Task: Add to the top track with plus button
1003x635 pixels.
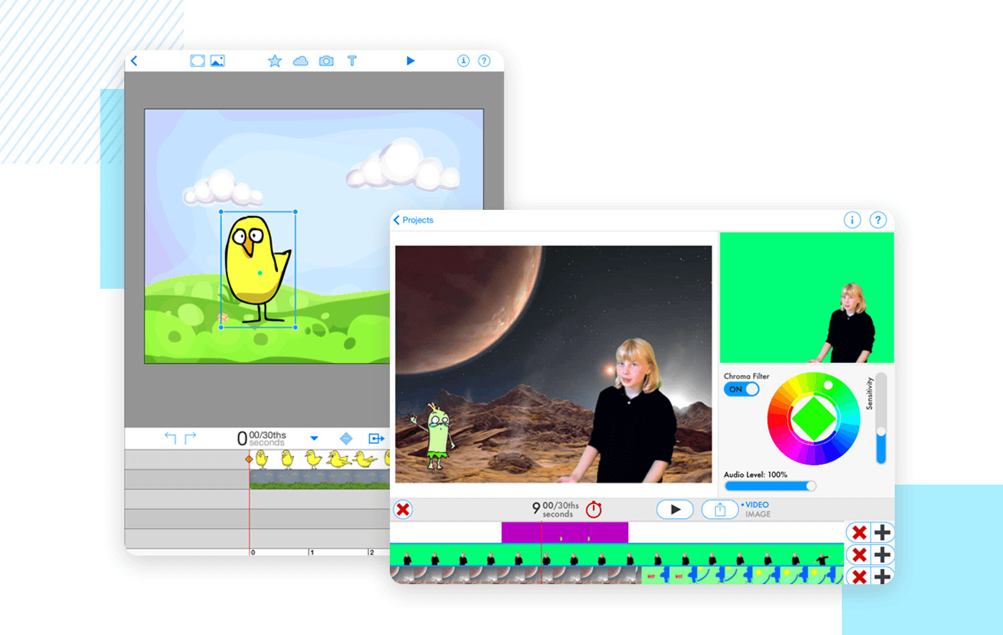Action: click(883, 533)
